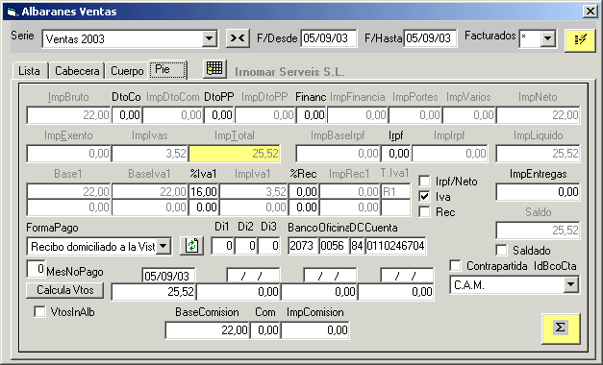Click the ImpBruto field showing 22,00
Image resolution: width=603 pixels, height=365 pixels.
[69, 115]
